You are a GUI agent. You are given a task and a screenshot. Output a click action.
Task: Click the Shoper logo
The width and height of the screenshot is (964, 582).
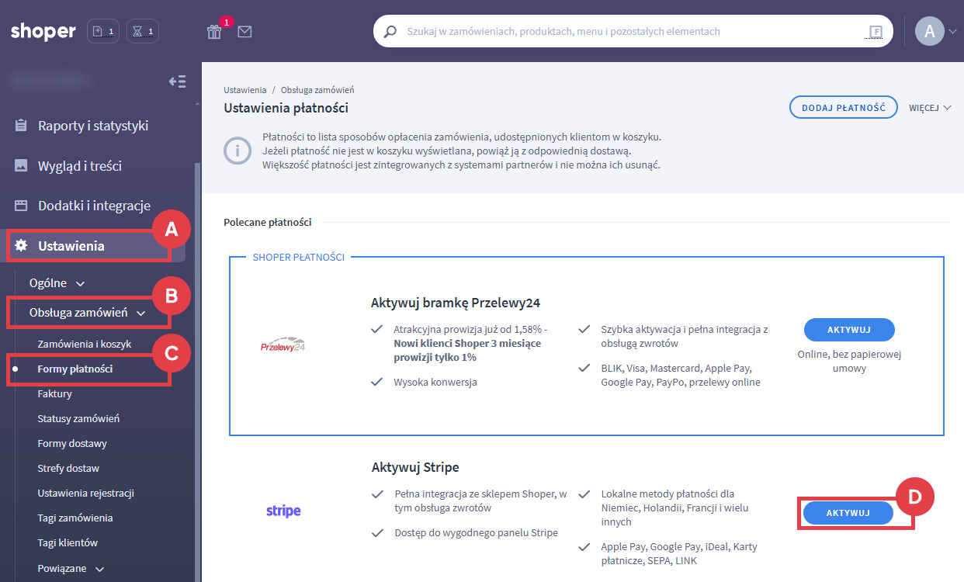(43, 32)
